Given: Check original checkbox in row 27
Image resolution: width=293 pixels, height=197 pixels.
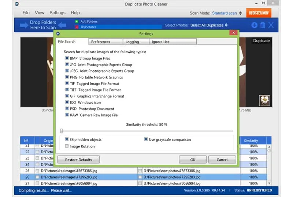Looking at the screenshot, I should coord(37,183).
